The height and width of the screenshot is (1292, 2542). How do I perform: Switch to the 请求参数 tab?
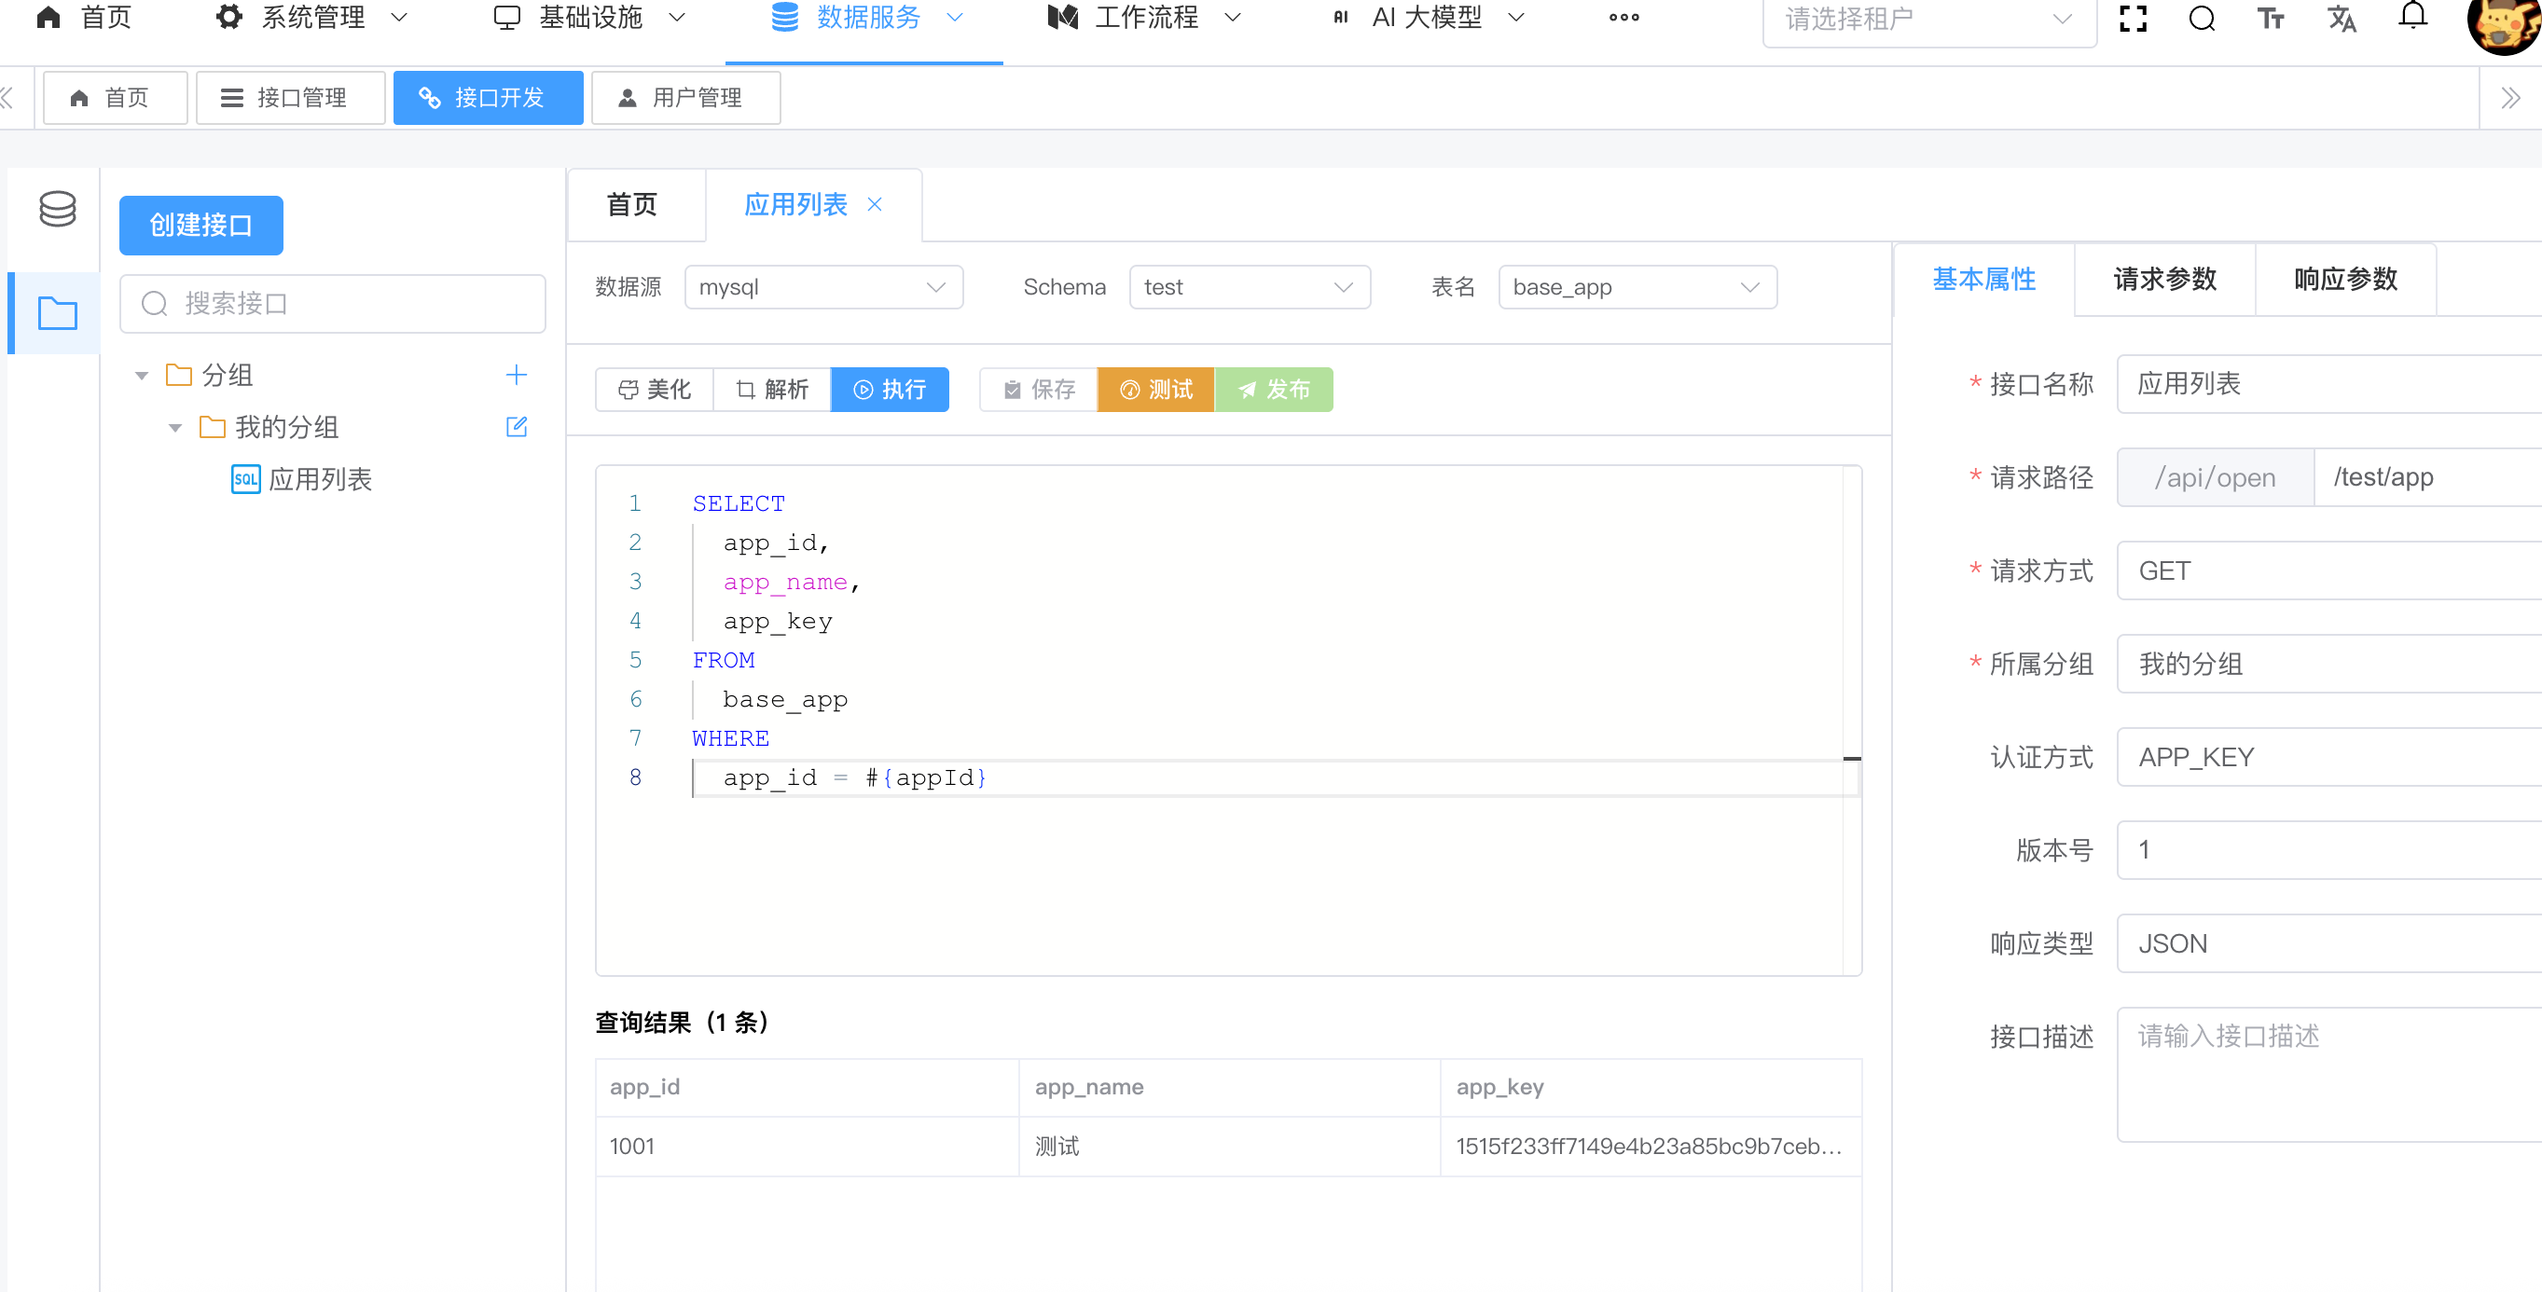click(x=2164, y=279)
